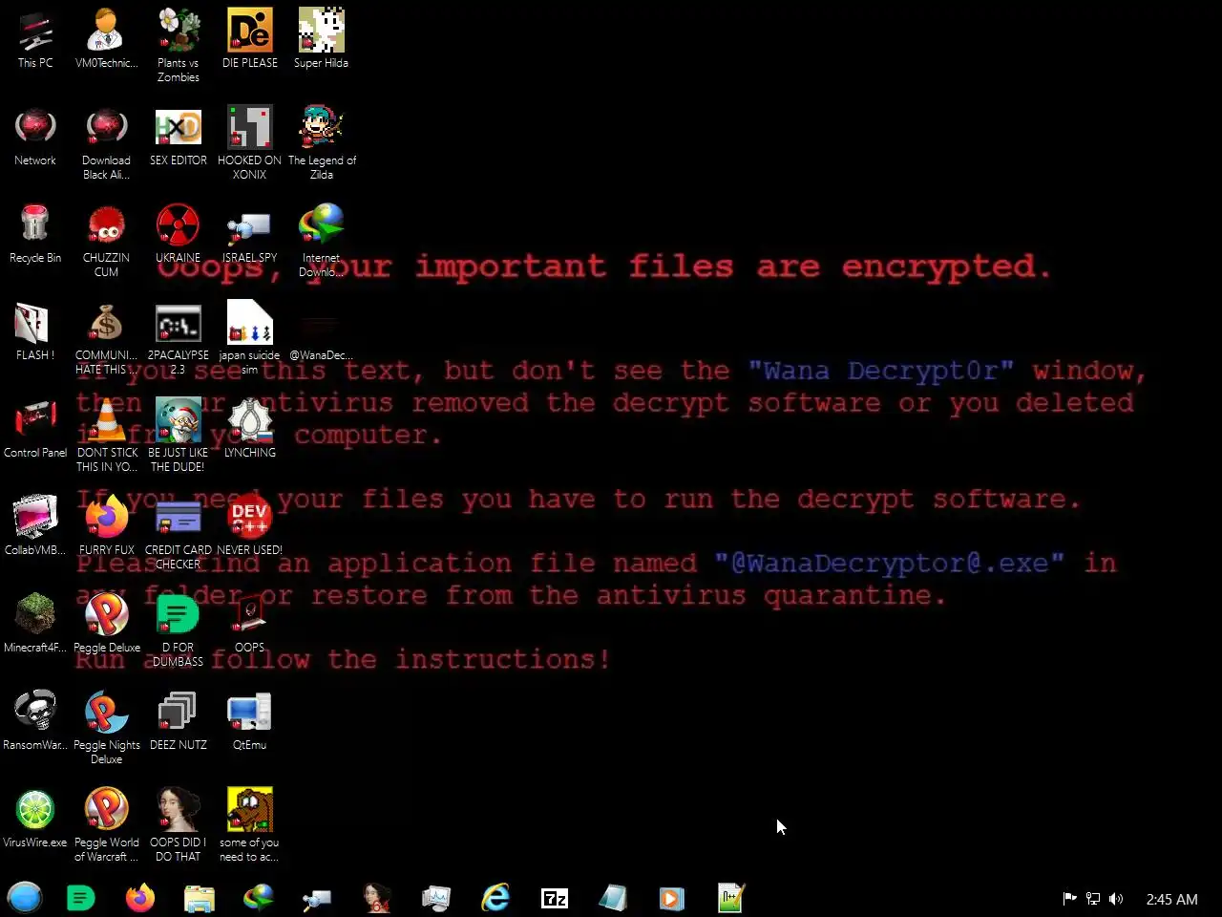This screenshot has height=917, width=1222.
Task: Open the green chat app in the taskbar
Action: coord(81,898)
